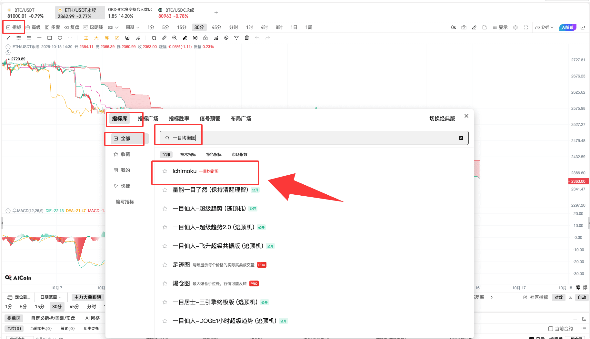The width and height of the screenshot is (590, 339).
Task: Open the 分析 dropdown
Action: pyautogui.click(x=544, y=27)
